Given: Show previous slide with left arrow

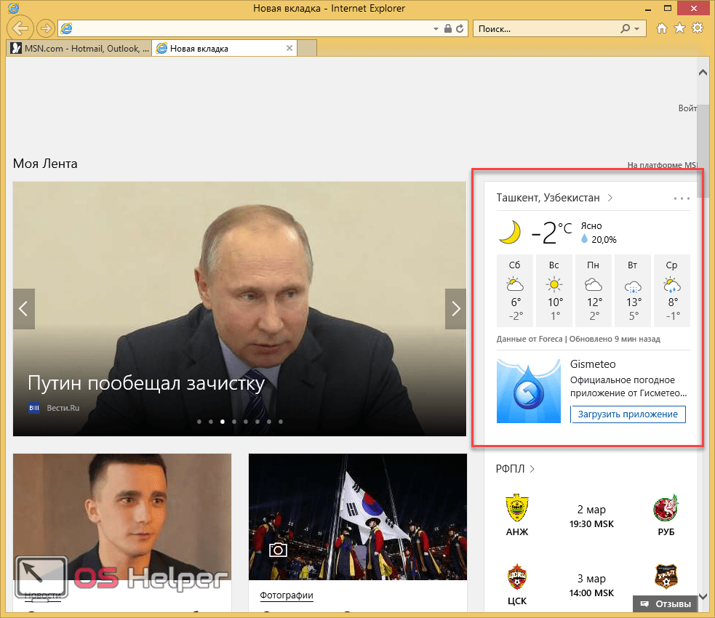Looking at the screenshot, I should click(23, 309).
